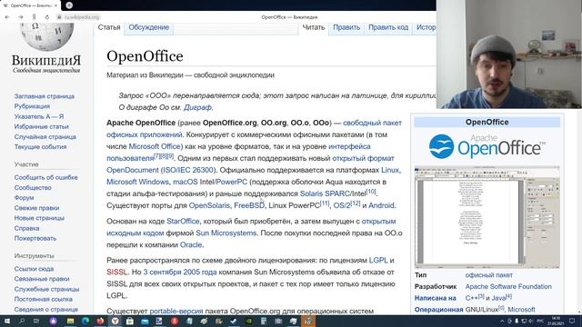Open Справка sidebar link
582x327 pixels.
tap(26, 228)
